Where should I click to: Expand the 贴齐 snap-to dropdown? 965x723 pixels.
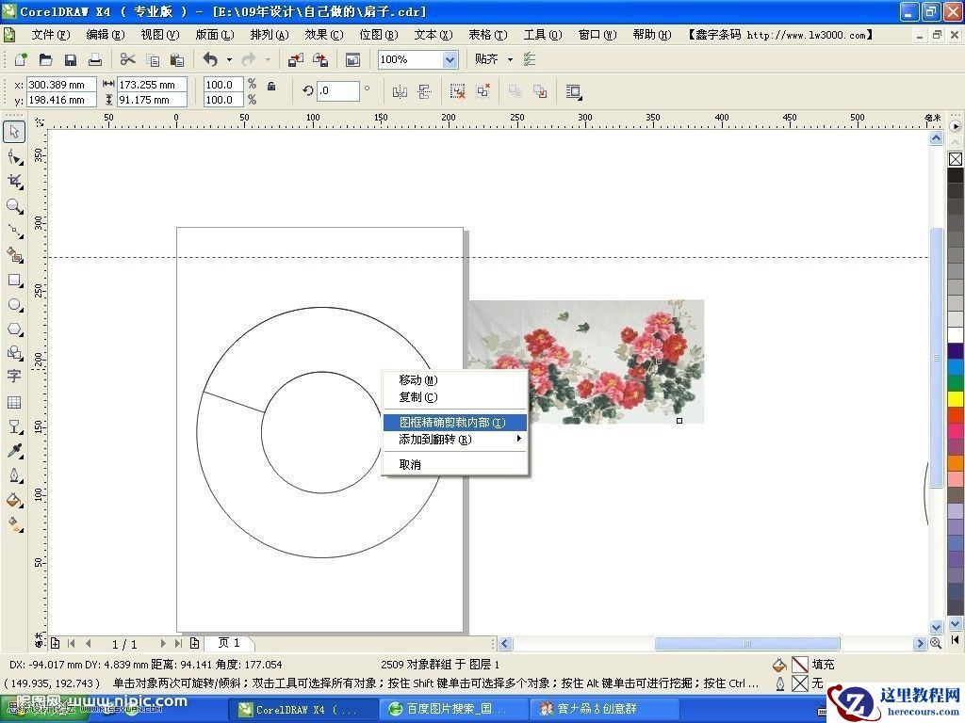pos(510,59)
